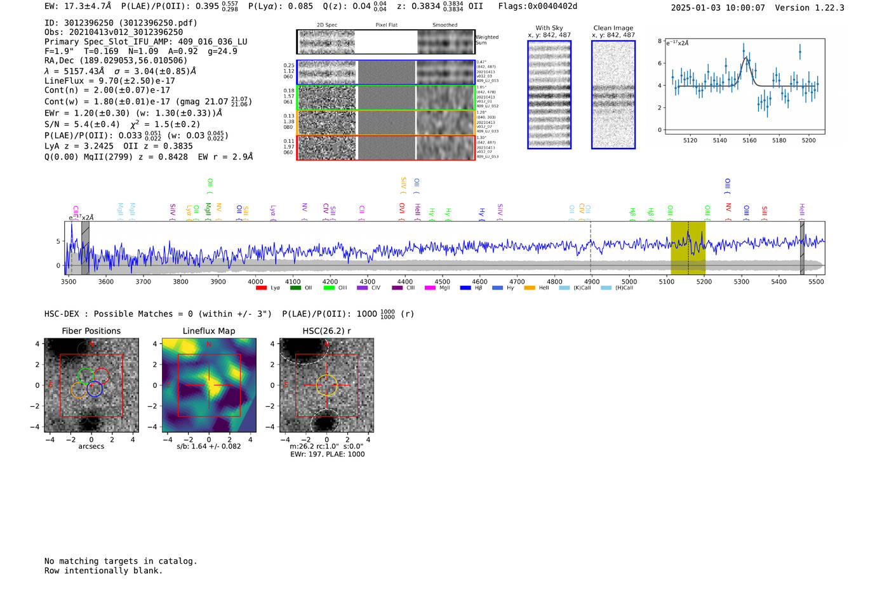Viewport: 889px width, 605px height.
Task: Click the 'Cont(n) = 2.00(±0.07)e-17' line
Action: [x=107, y=91]
